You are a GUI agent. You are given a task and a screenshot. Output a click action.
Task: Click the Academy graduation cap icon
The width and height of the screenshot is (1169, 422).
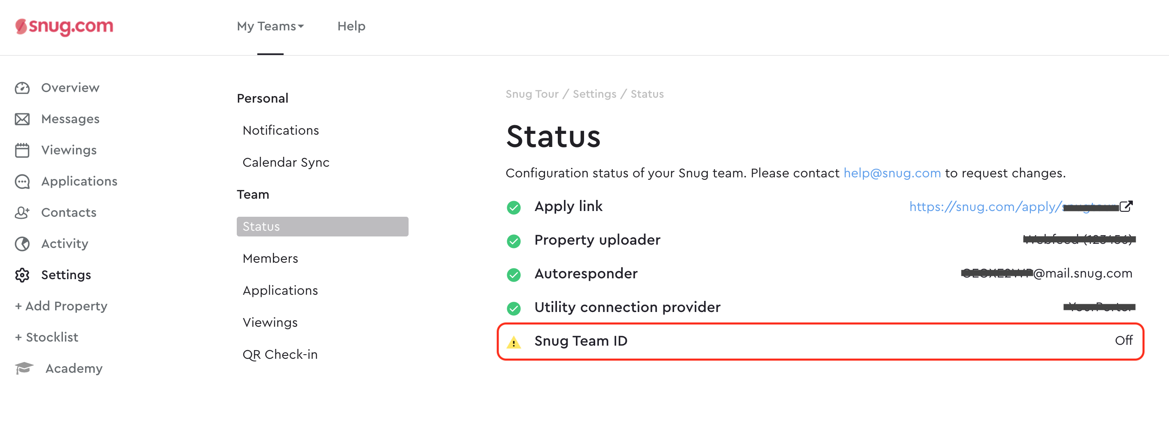point(24,369)
